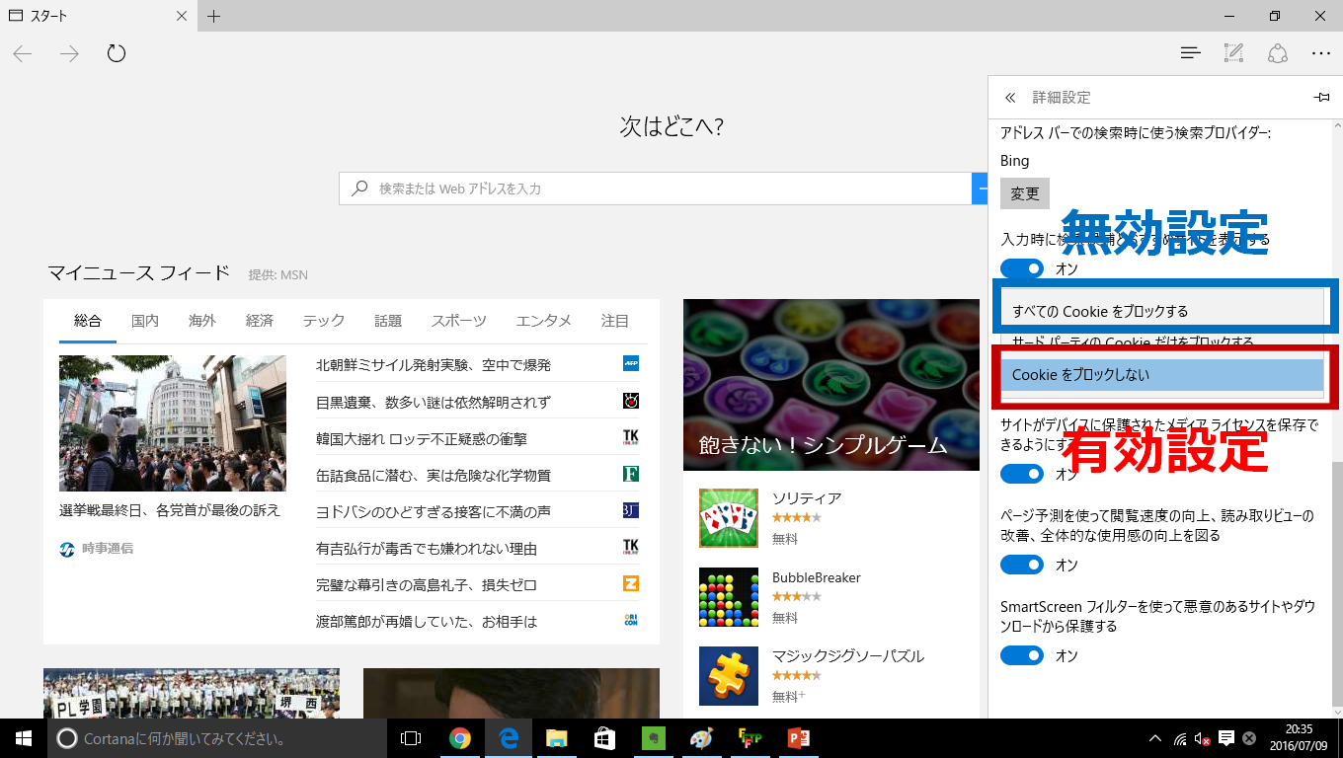The height and width of the screenshot is (758, 1343).
Task: Switch to the 総合 news tab
Action: [88, 321]
